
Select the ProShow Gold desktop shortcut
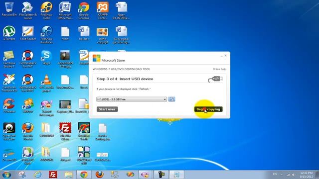46,10
